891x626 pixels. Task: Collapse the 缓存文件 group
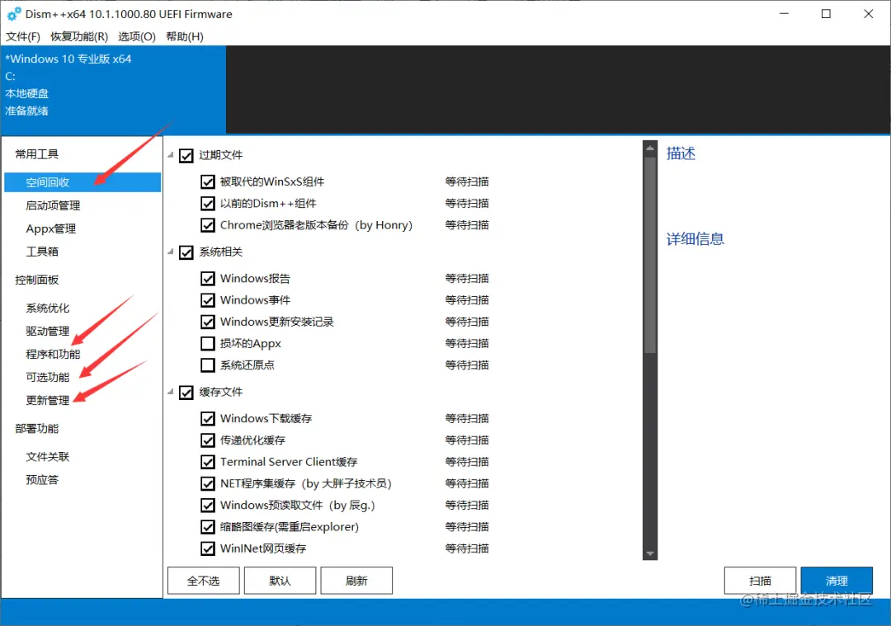click(x=171, y=392)
